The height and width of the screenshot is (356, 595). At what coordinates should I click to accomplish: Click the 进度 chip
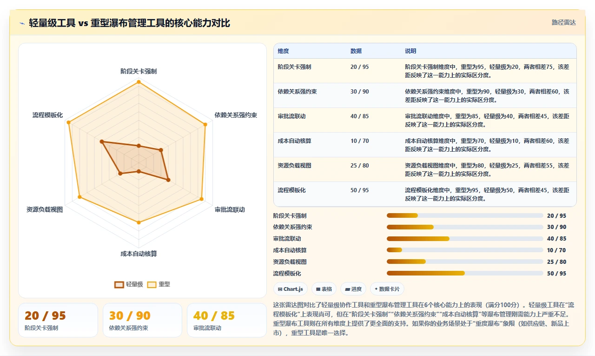pyautogui.click(x=353, y=289)
